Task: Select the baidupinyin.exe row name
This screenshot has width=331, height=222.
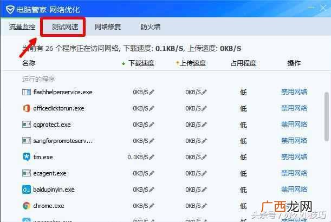Action: click(x=54, y=190)
